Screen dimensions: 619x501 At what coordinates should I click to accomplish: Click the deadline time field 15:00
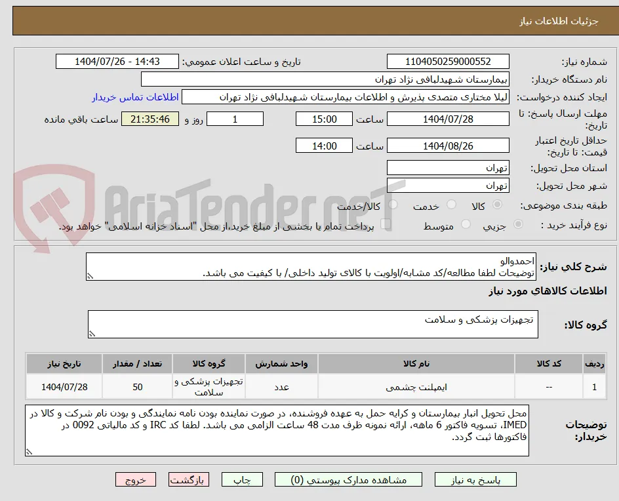[324, 119]
